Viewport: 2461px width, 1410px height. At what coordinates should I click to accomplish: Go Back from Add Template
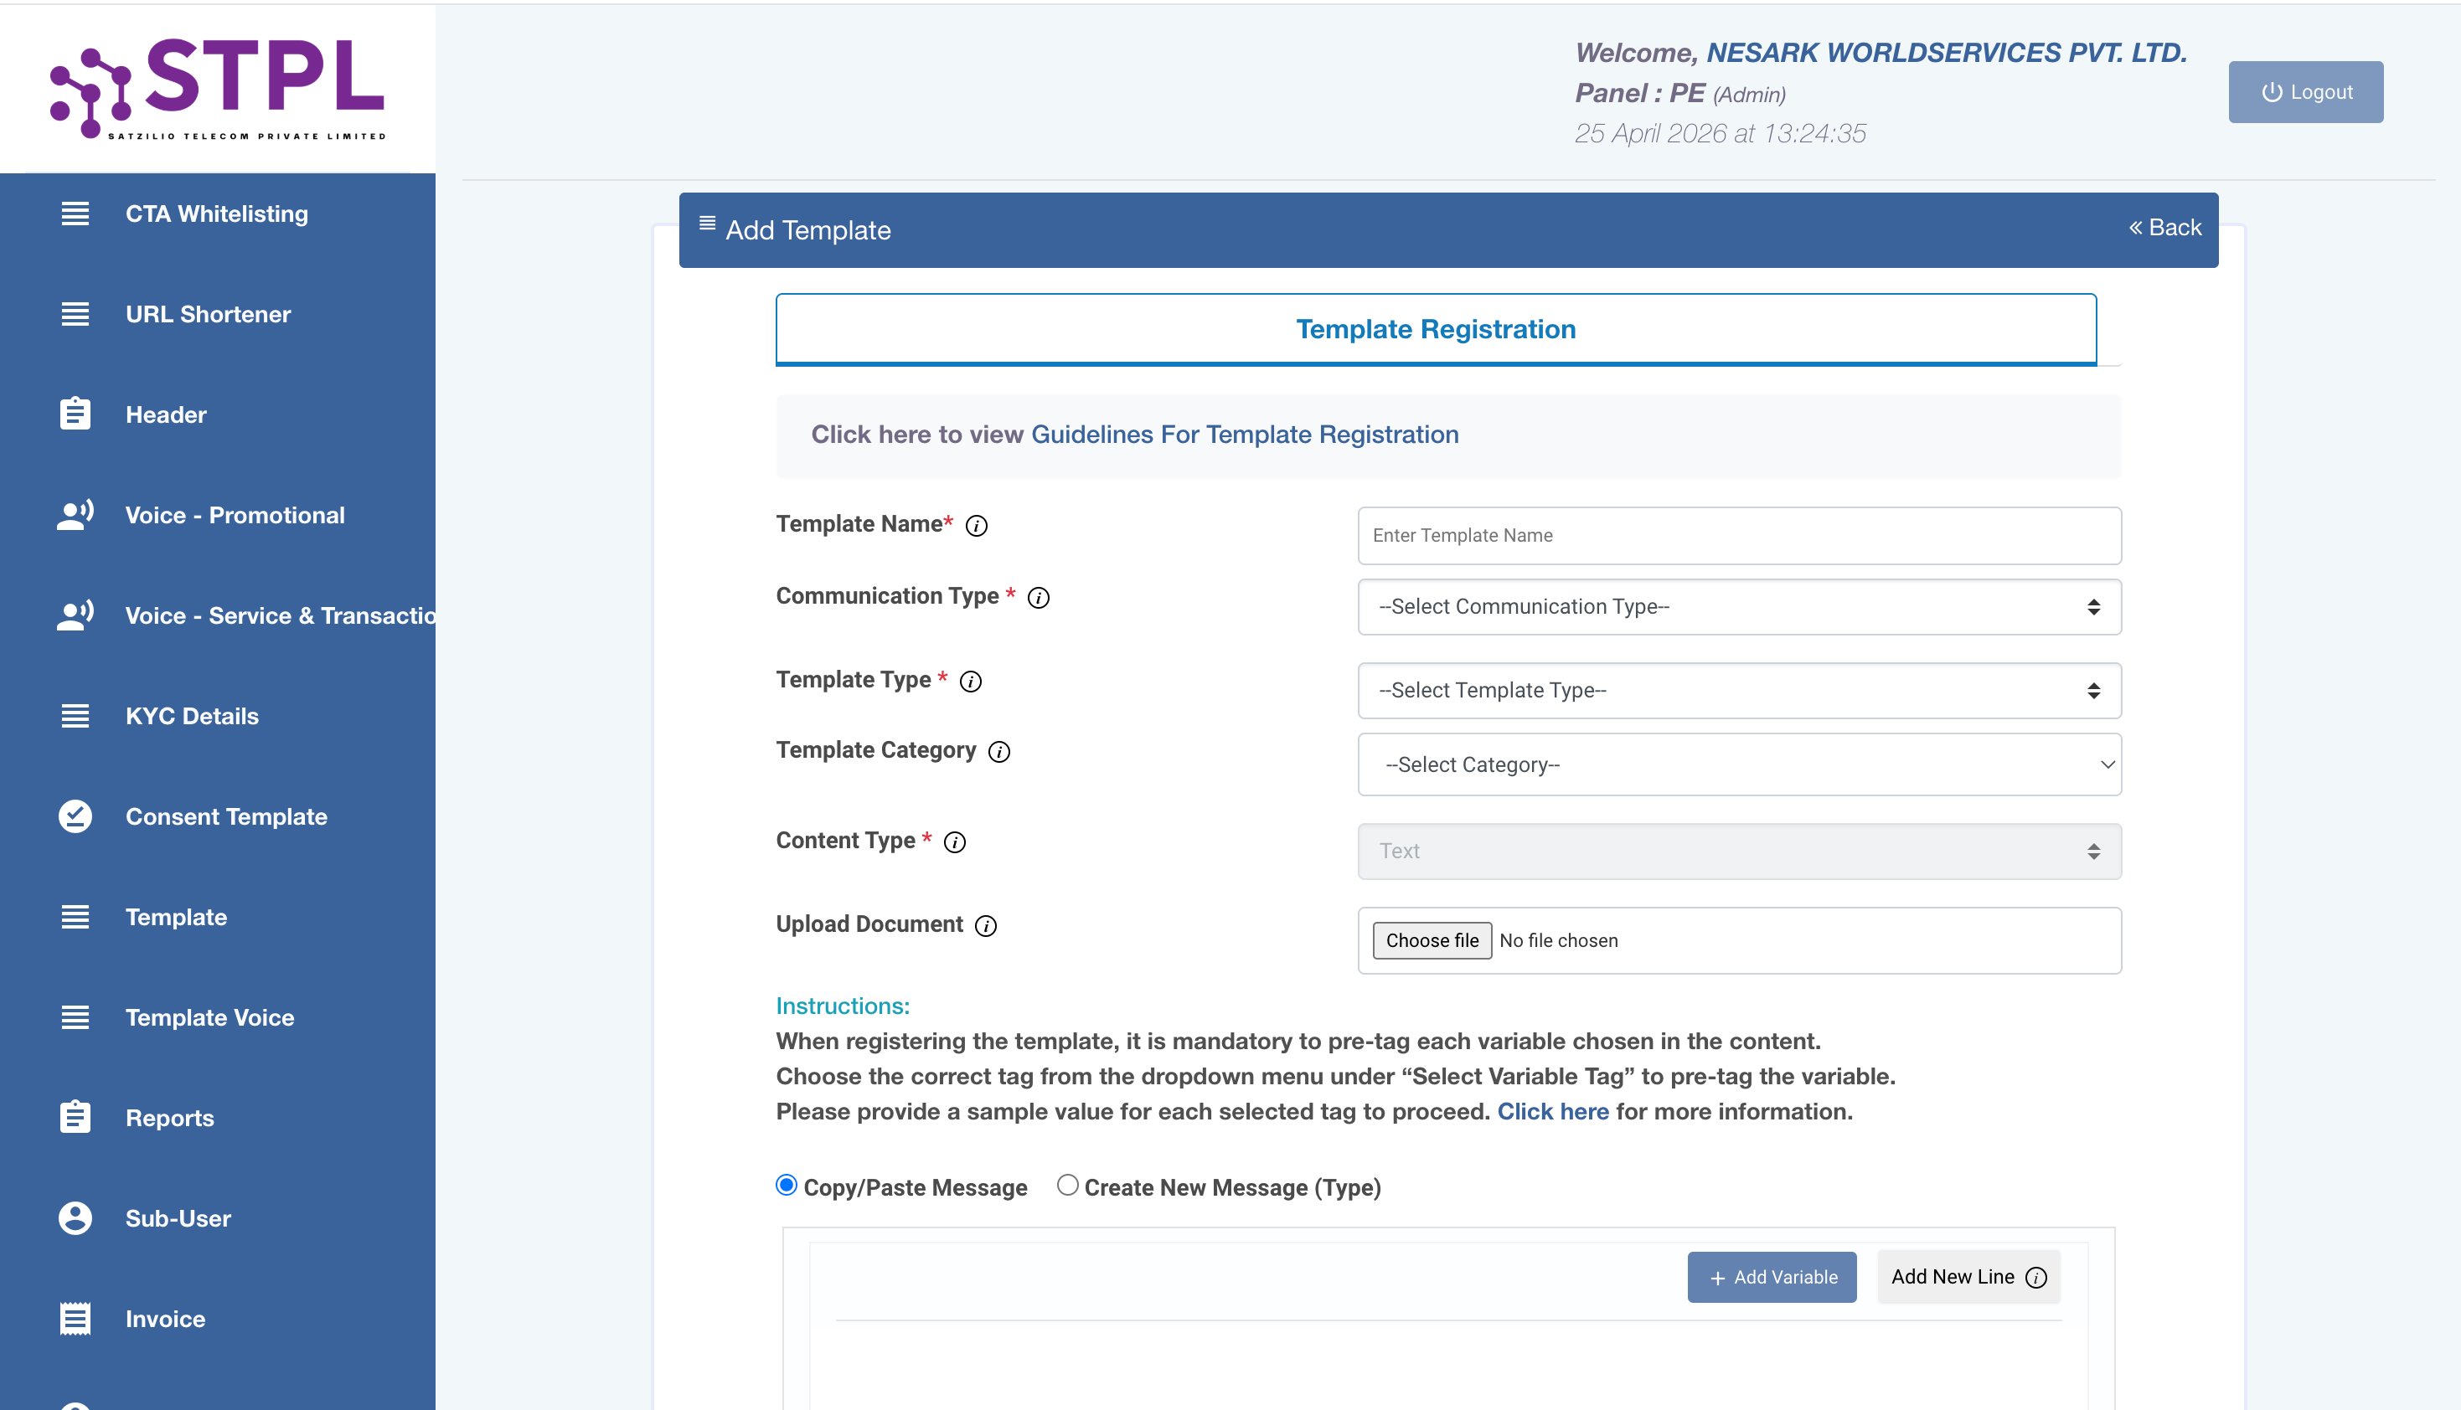[2164, 228]
